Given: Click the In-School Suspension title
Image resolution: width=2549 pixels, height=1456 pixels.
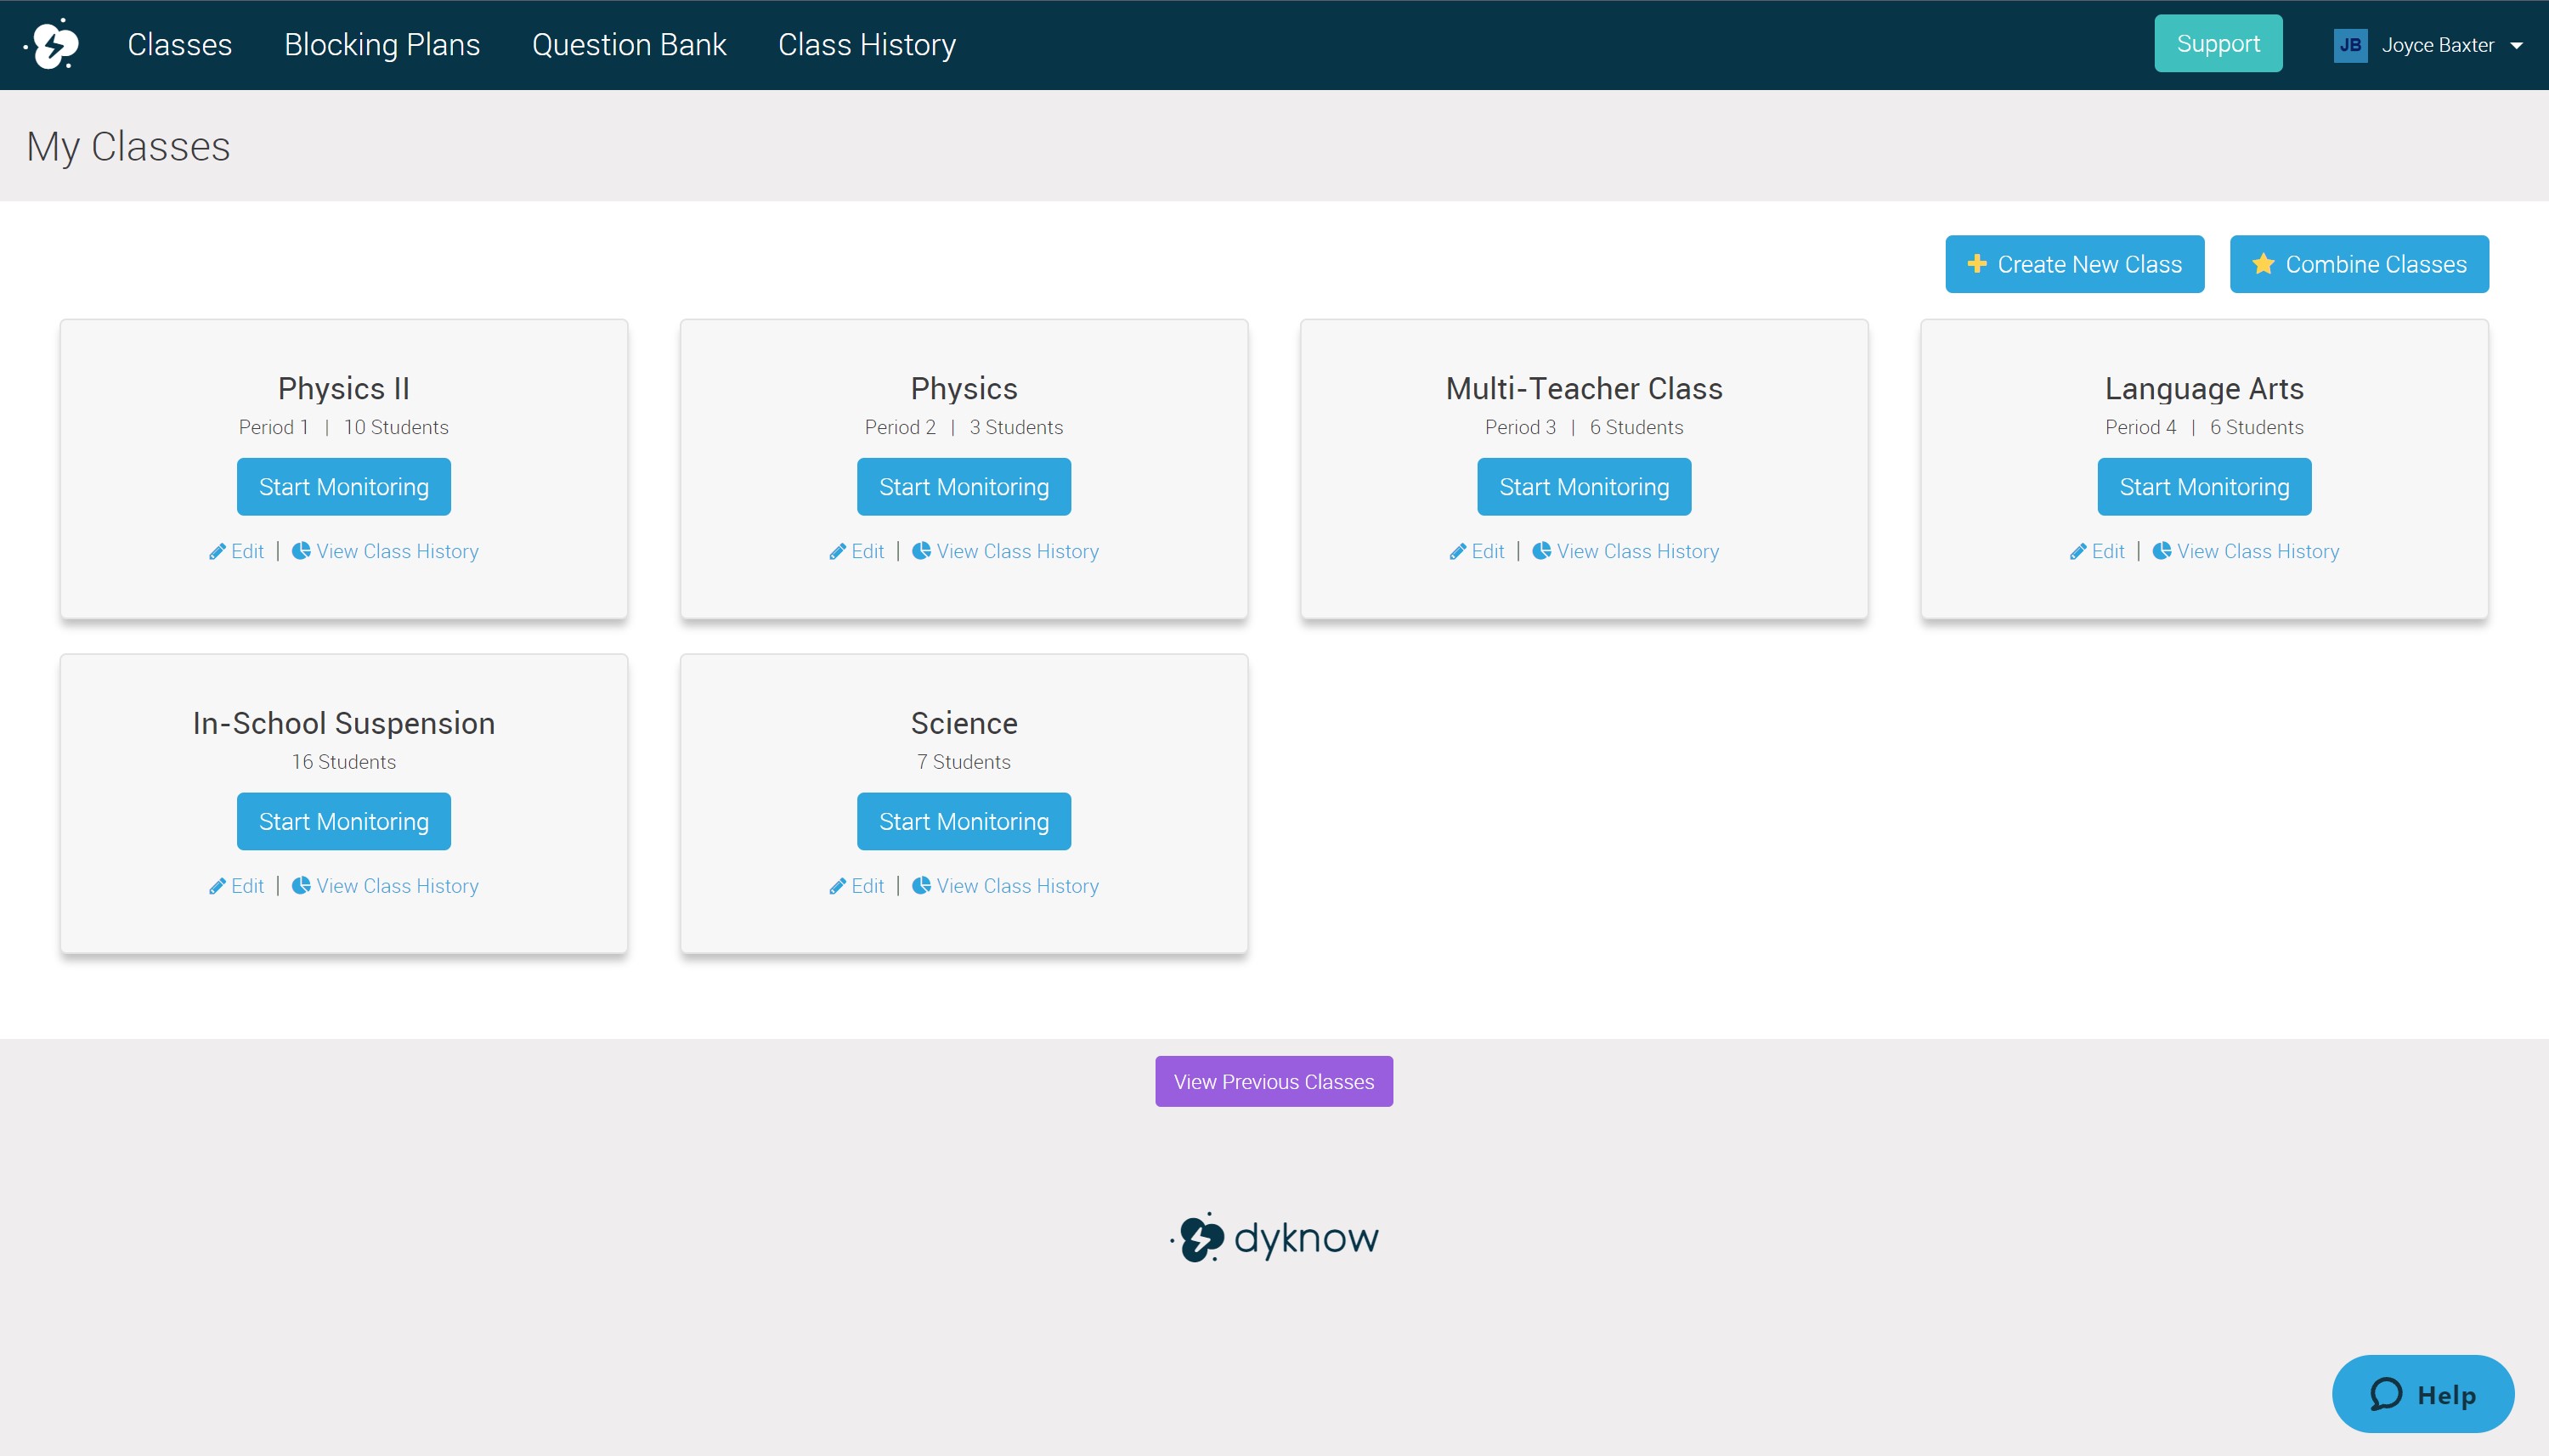Looking at the screenshot, I should click(x=344, y=723).
